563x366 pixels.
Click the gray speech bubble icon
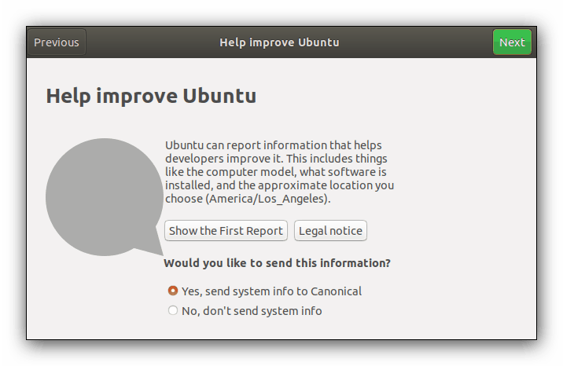point(97,196)
